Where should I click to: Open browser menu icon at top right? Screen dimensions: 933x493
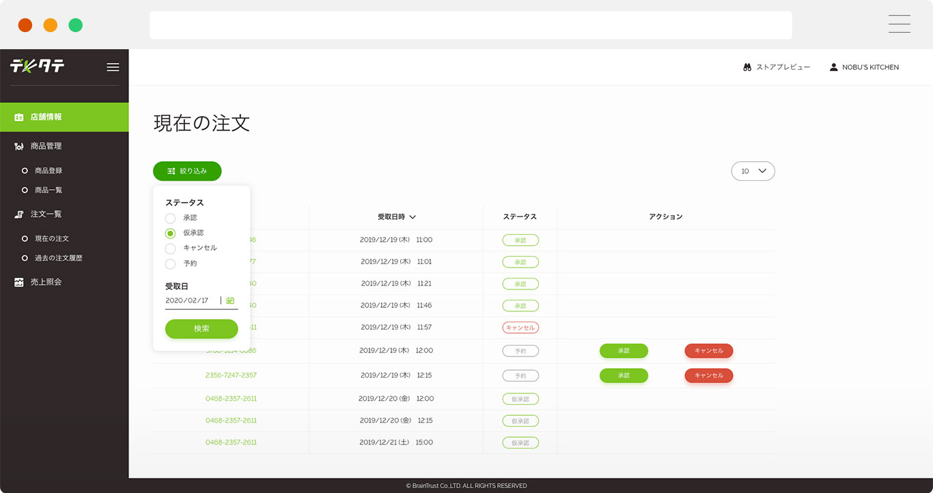pyautogui.click(x=899, y=24)
